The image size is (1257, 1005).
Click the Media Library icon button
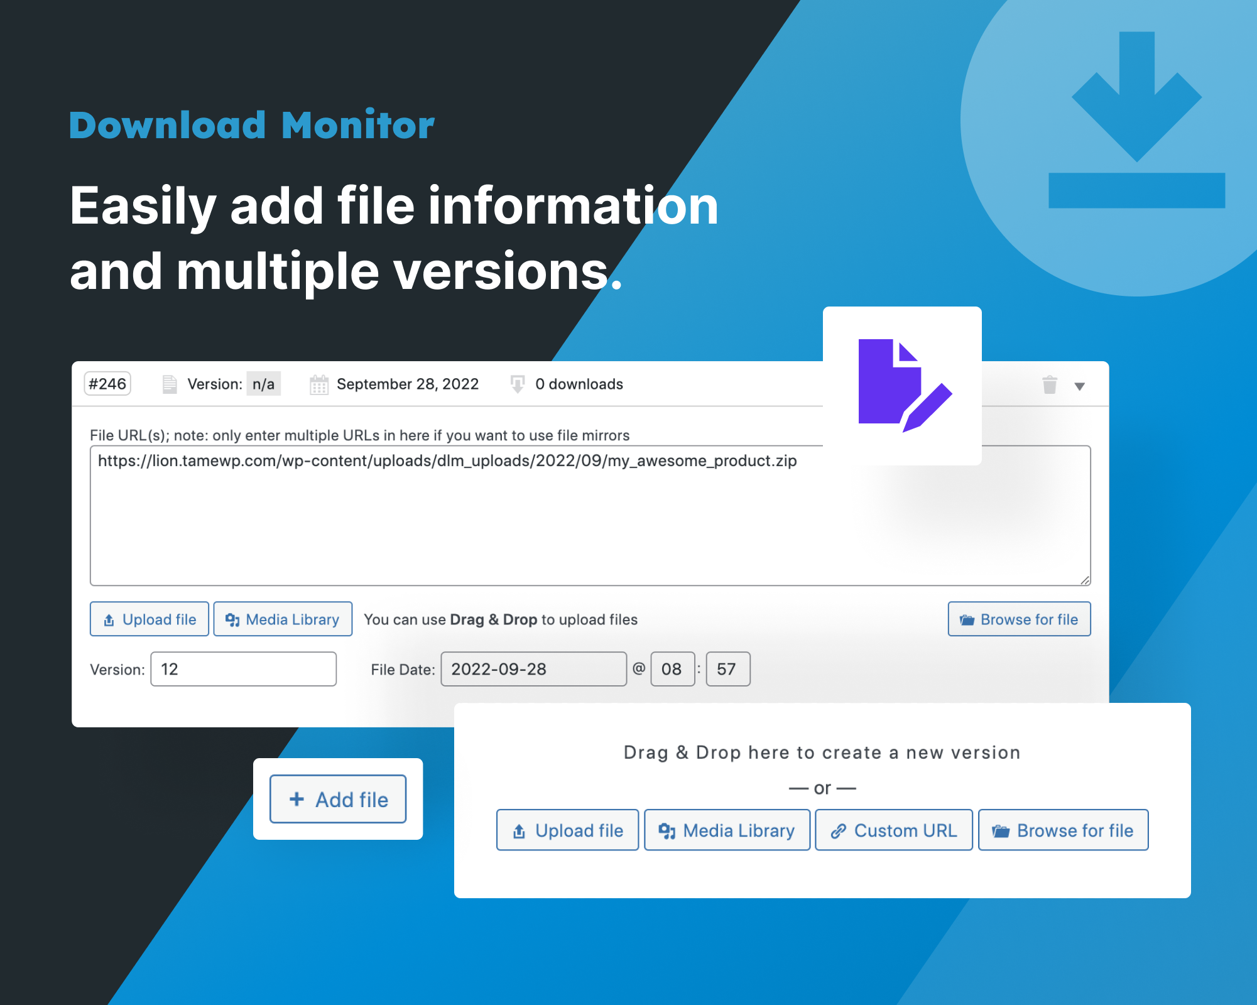tap(282, 618)
